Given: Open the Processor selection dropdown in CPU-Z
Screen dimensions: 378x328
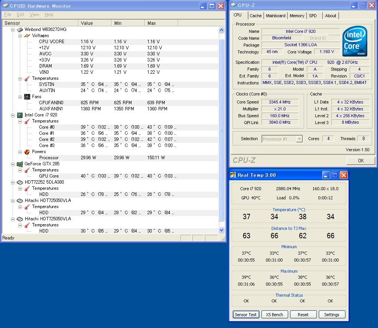Looking at the screenshot, I should [x=299, y=139].
